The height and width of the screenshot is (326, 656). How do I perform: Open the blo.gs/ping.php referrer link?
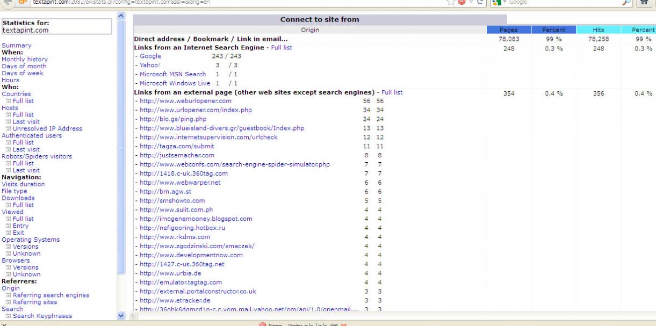click(174, 119)
